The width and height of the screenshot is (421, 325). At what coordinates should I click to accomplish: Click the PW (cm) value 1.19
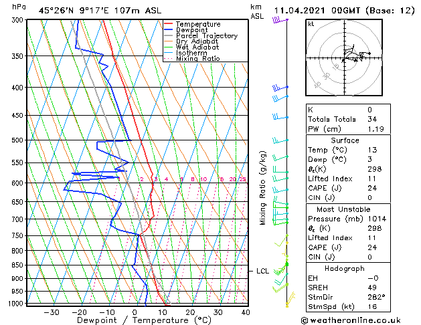(376, 129)
